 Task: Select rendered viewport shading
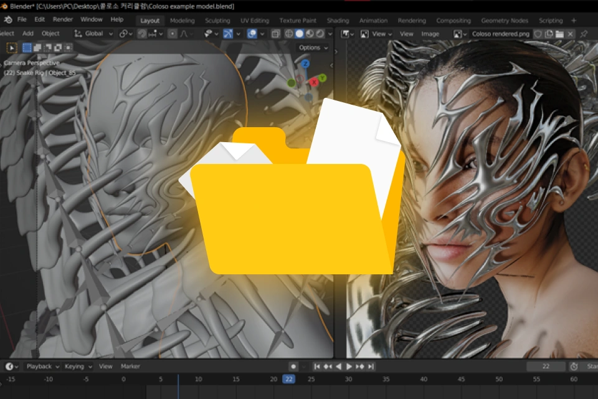[320, 34]
